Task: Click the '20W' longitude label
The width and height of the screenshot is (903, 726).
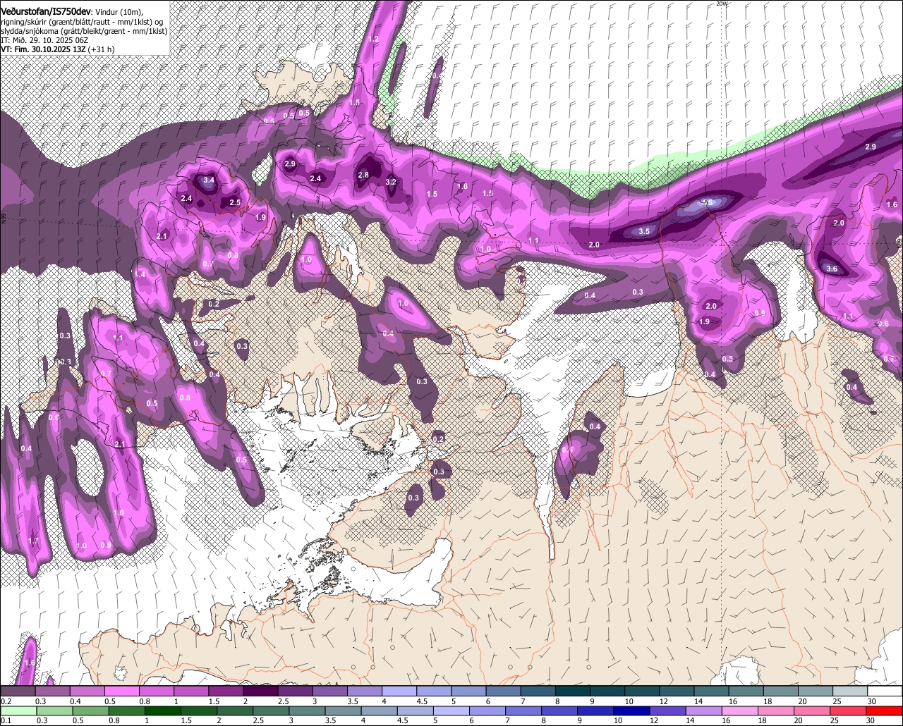Action: coord(721,4)
